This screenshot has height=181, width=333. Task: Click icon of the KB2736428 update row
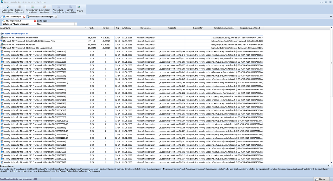point(2,97)
